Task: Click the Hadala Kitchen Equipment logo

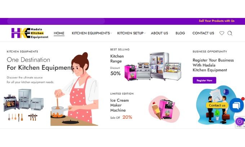Action: pos(30,33)
